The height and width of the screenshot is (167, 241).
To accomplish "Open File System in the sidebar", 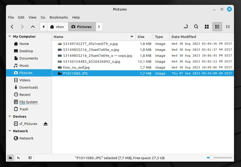I will click(29, 102).
